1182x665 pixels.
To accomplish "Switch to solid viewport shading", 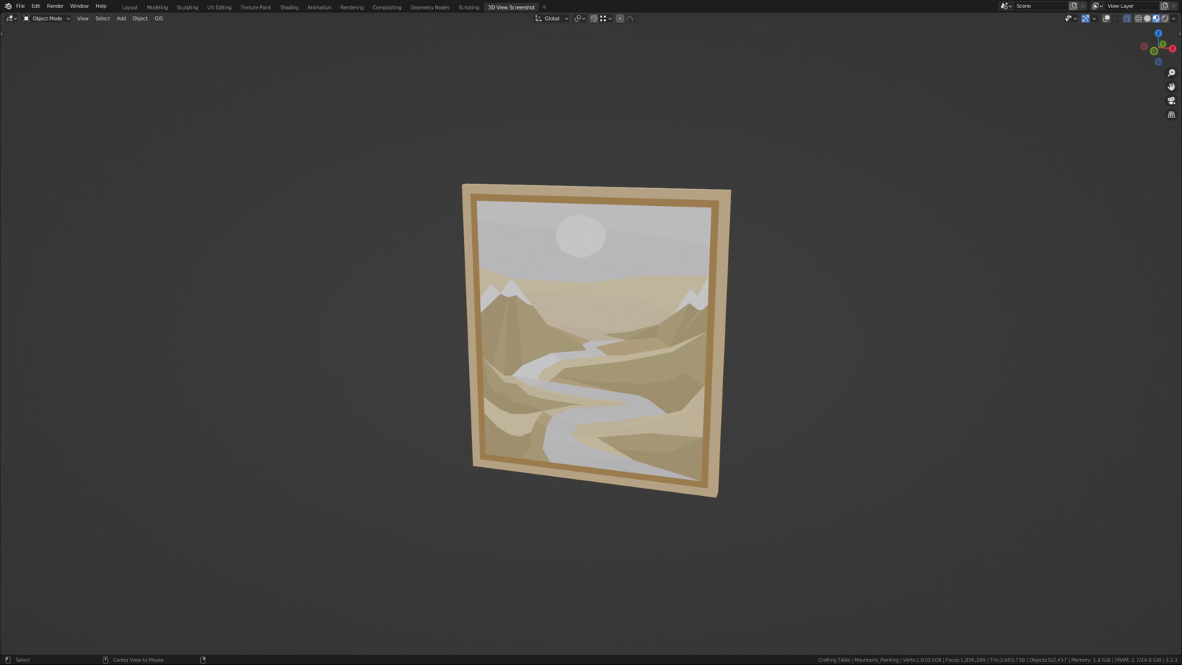I will (x=1147, y=18).
